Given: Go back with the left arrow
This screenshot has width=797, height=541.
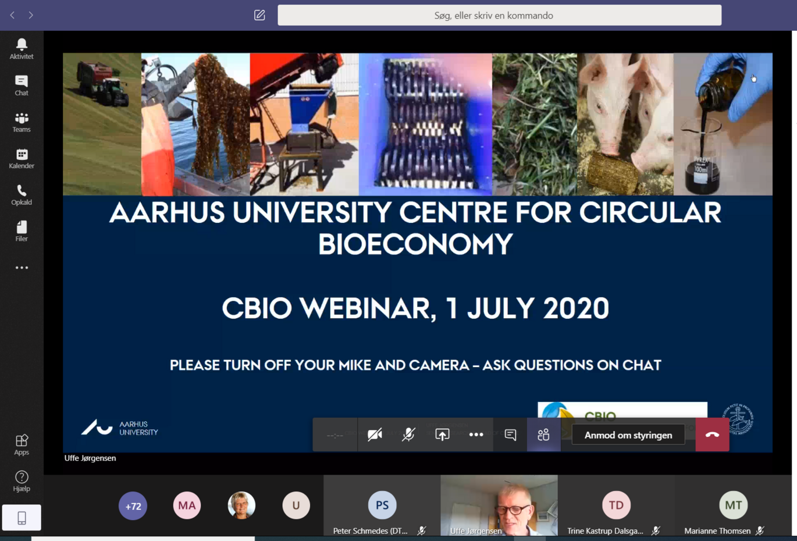Looking at the screenshot, I should click(x=12, y=15).
